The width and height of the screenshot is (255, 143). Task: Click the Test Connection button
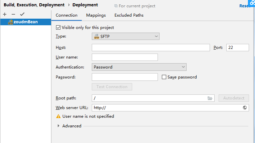(x=112, y=87)
